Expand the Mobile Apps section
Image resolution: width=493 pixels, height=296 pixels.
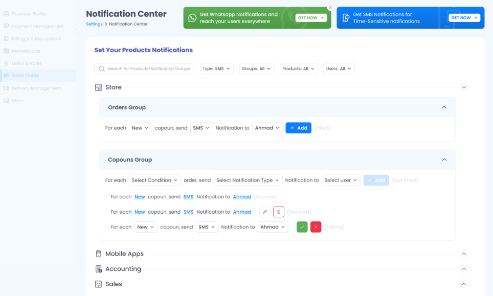click(x=464, y=254)
